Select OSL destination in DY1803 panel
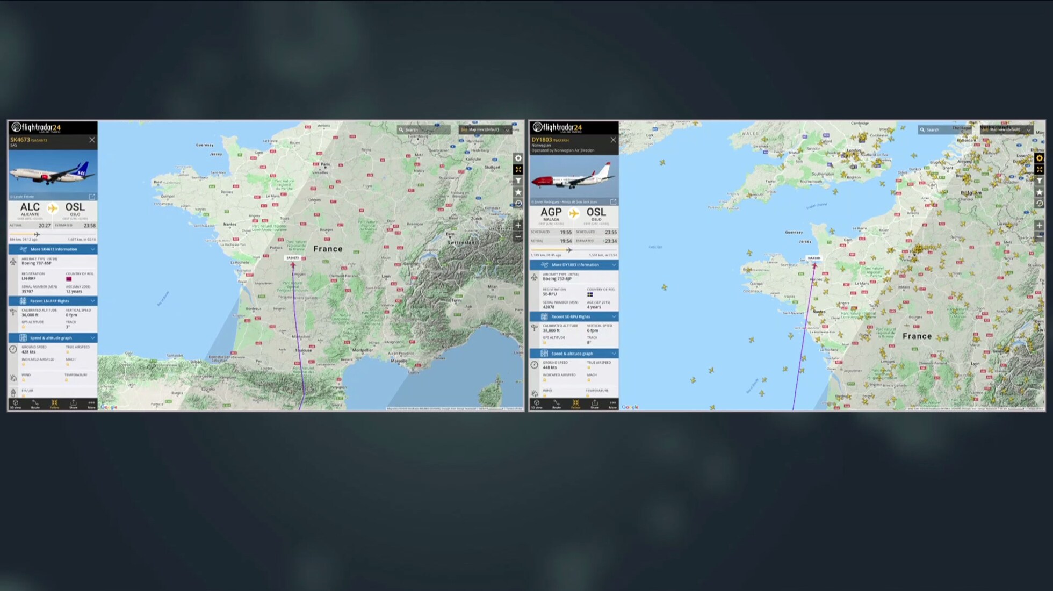1053x591 pixels. pyautogui.click(x=596, y=214)
